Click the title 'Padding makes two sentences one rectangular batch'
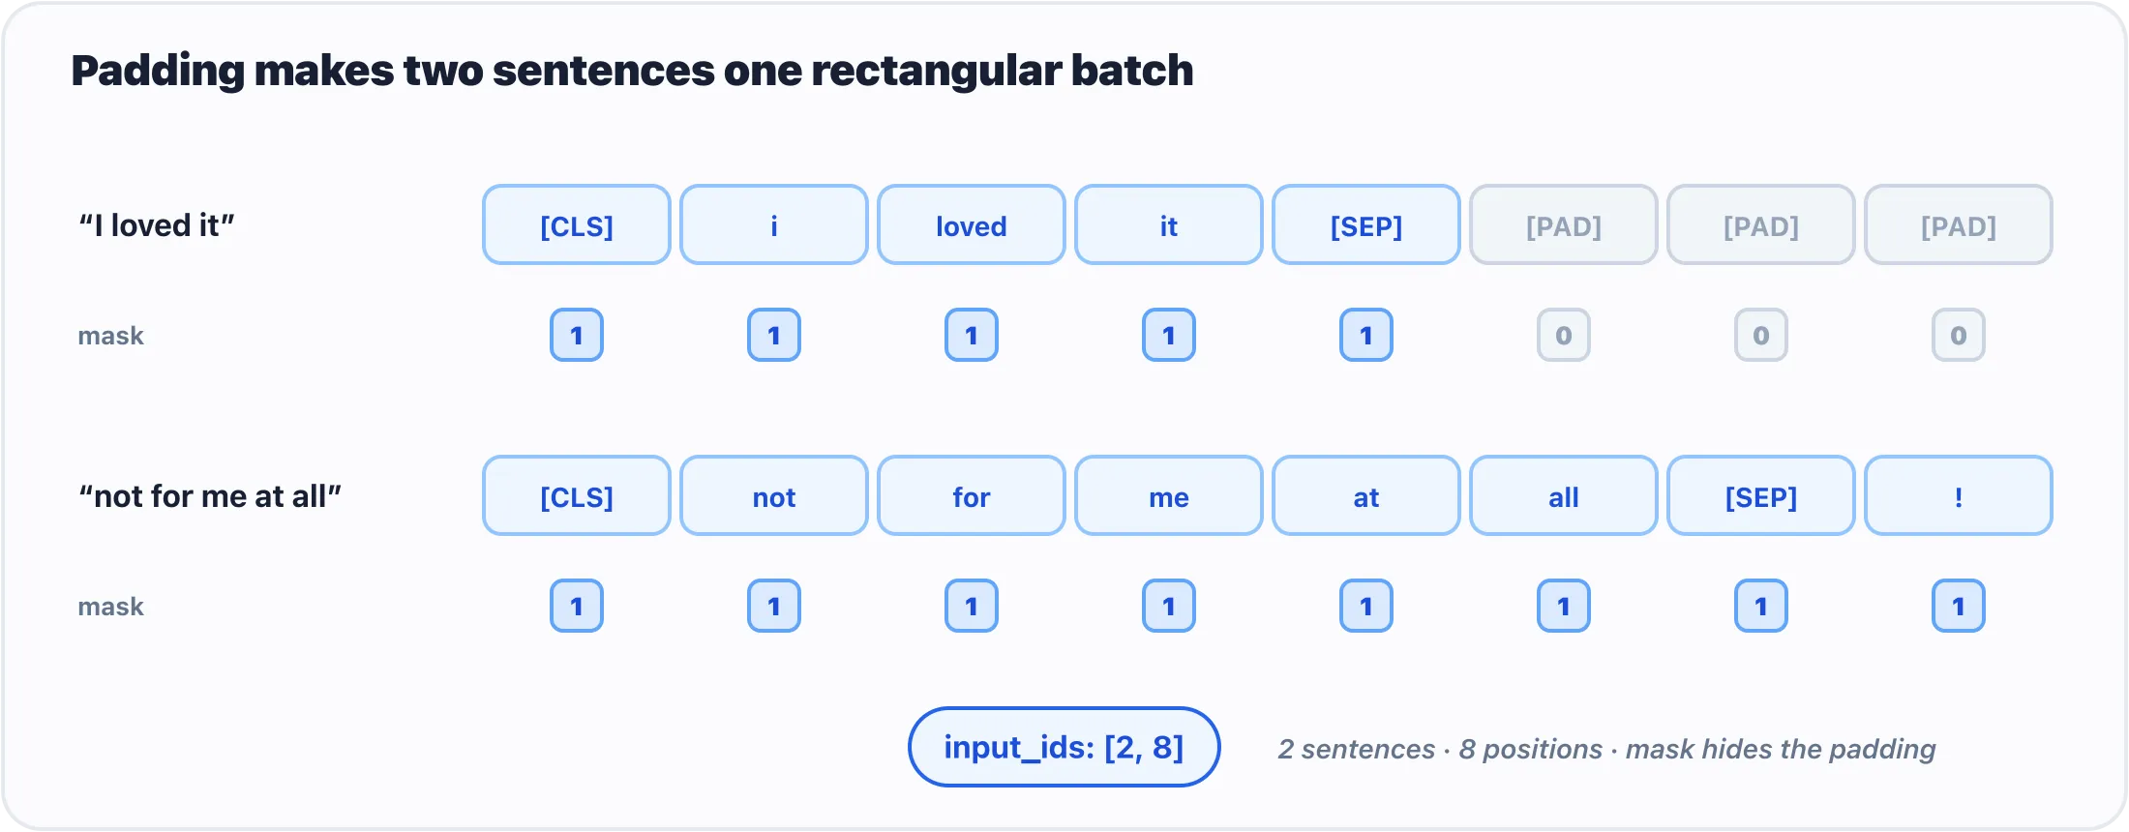The height and width of the screenshot is (832, 2129). (632, 71)
